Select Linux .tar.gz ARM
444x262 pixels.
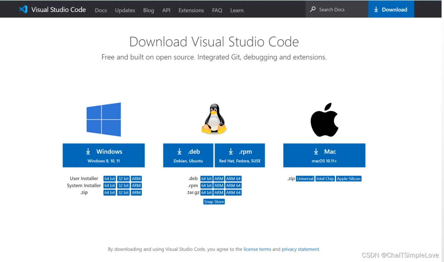click(219, 193)
